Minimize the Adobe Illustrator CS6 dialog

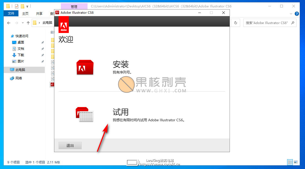(x=199, y=13)
